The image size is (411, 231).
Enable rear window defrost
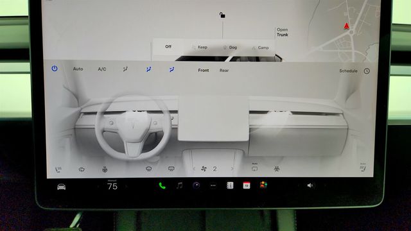click(171, 169)
